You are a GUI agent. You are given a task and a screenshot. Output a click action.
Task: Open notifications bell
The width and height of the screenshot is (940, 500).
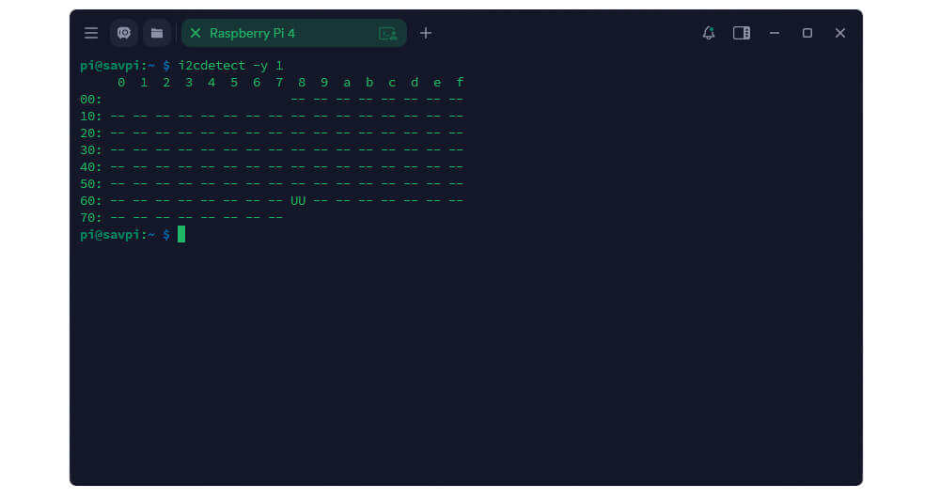[x=709, y=33]
